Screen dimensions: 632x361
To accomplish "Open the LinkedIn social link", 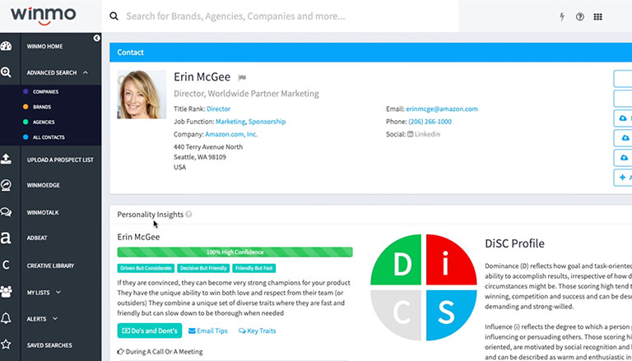I will 424,134.
